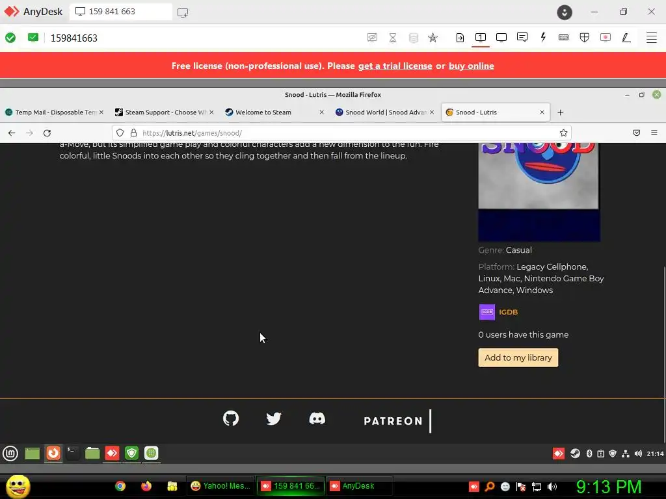Open a new Firefox tab
666x499 pixels.
click(x=560, y=112)
